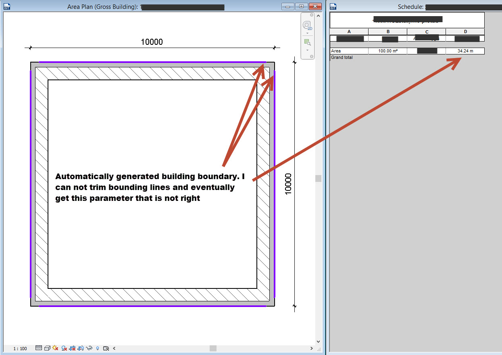The height and width of the screenshot is (355, 502).
Task: Toggle Show Crop Region icon
Action: pyautogui.click(x=81, y=348)
